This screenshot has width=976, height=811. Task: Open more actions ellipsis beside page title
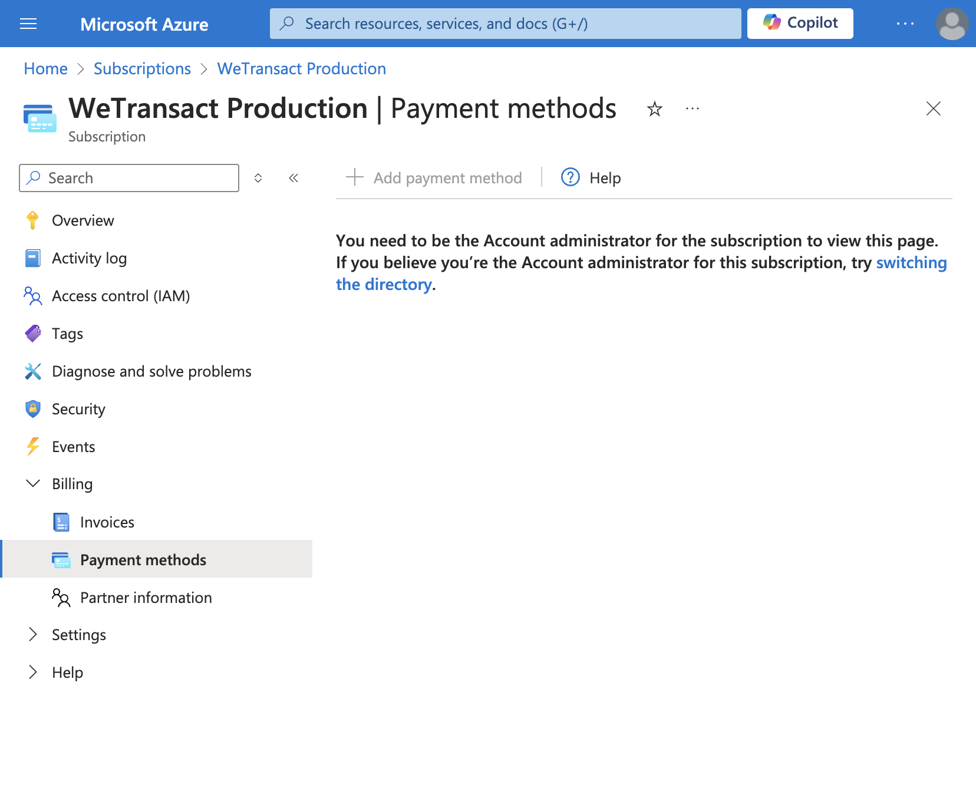693,109
